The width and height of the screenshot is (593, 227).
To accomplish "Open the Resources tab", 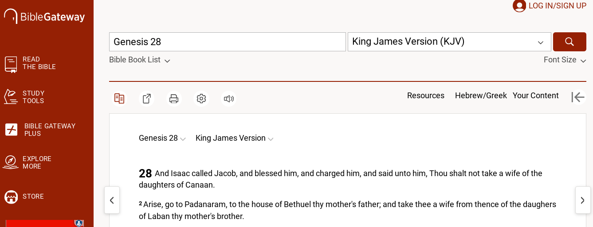I will pyautogui.click(x=425, y=96).
